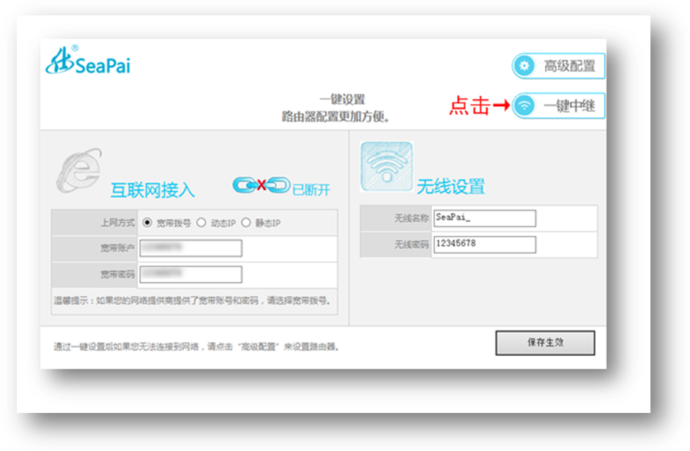Click the 上网方式 label

117,223
